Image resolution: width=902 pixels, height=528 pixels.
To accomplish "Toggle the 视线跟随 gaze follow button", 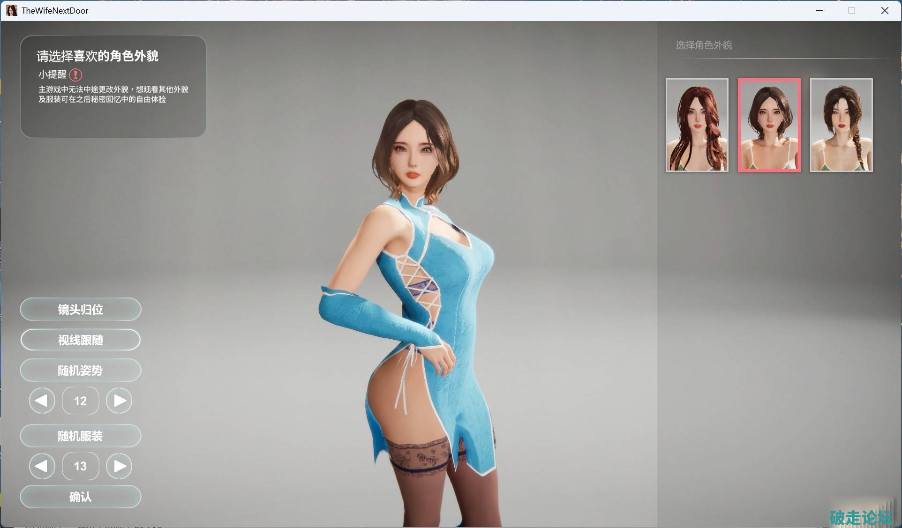I will pos(80,340).
